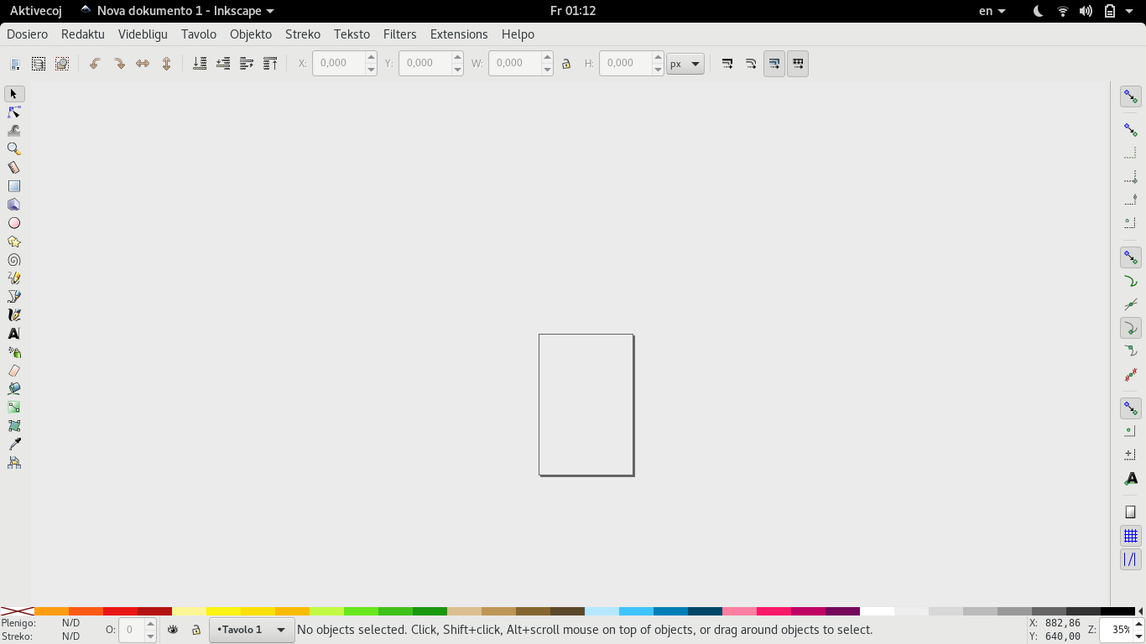This screenshot has width=1146, height=644.
Task: Toggle snap to page border
Action: (1131, 512)
